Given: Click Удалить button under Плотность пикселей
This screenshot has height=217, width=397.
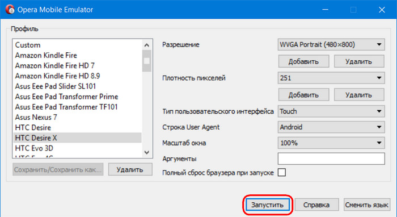Looking at the screenshot, I should (359, 95).
